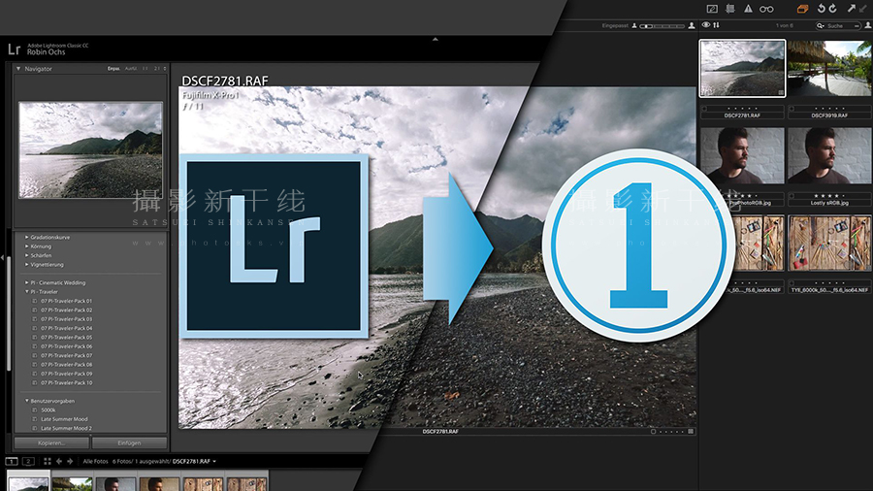Collapse the Navigator panel
This screenshot has height=491, width=873.
click(x=18, y=69)
